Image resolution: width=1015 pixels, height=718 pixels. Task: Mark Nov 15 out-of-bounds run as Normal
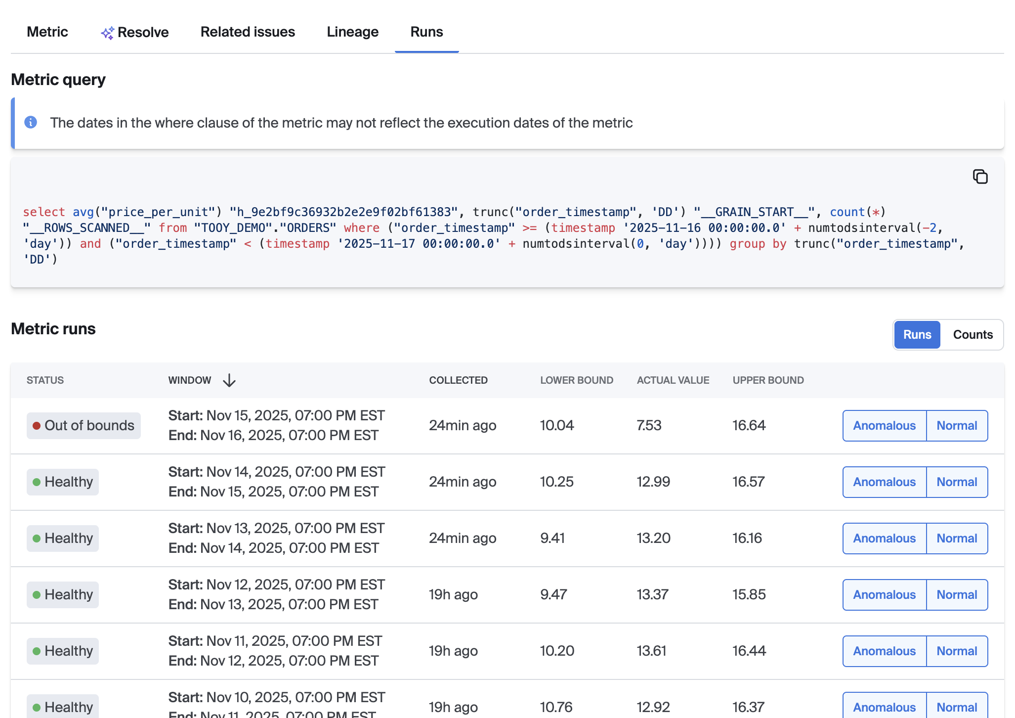point(957,426)
